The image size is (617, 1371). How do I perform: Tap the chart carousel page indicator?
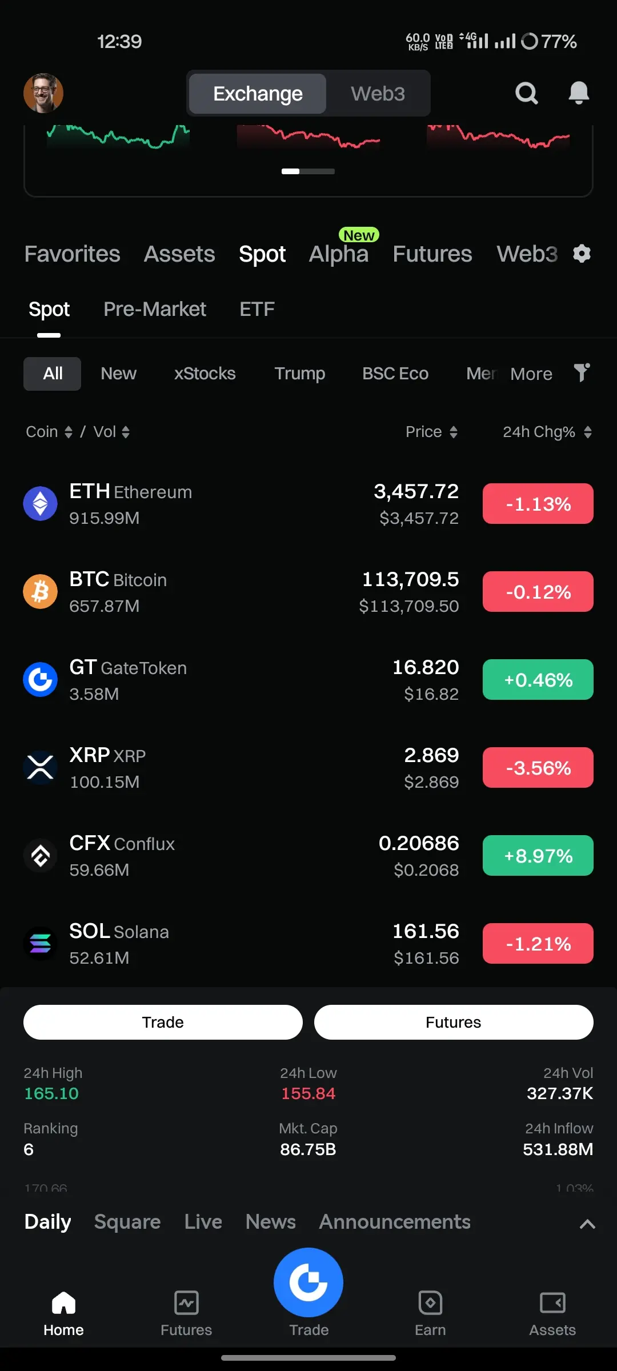click(x=308, y=171)
